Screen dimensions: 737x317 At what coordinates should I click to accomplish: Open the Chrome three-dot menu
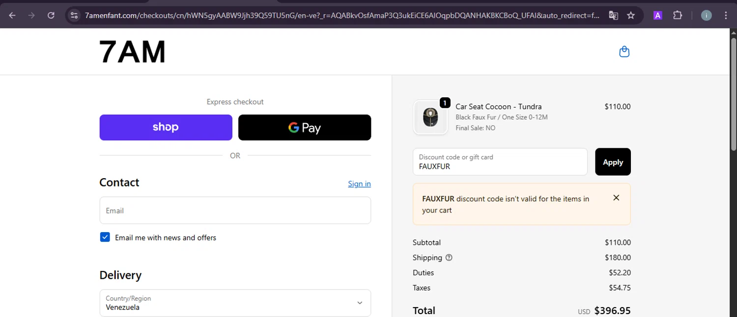(x=726, y=15)
